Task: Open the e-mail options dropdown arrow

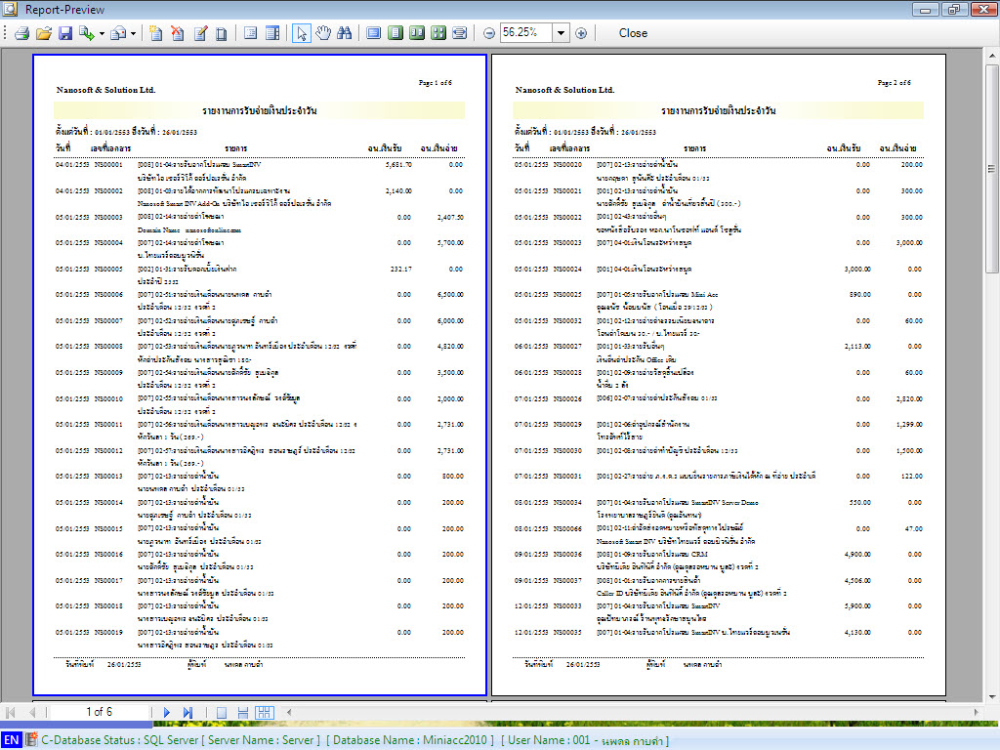Action: point(133,34)
